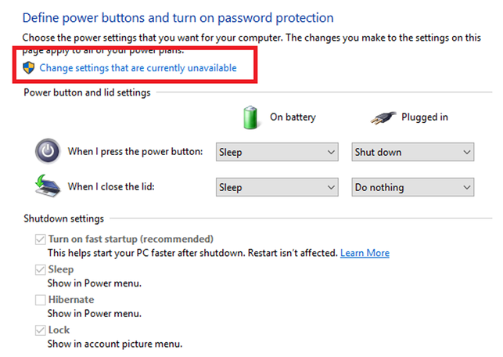Click the Turn on fast startup label

pos(131,240)
